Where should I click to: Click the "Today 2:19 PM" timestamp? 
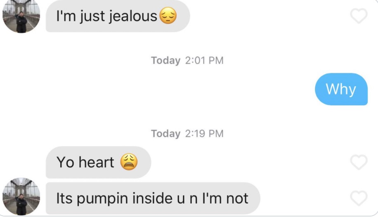(x=187, y=134)
